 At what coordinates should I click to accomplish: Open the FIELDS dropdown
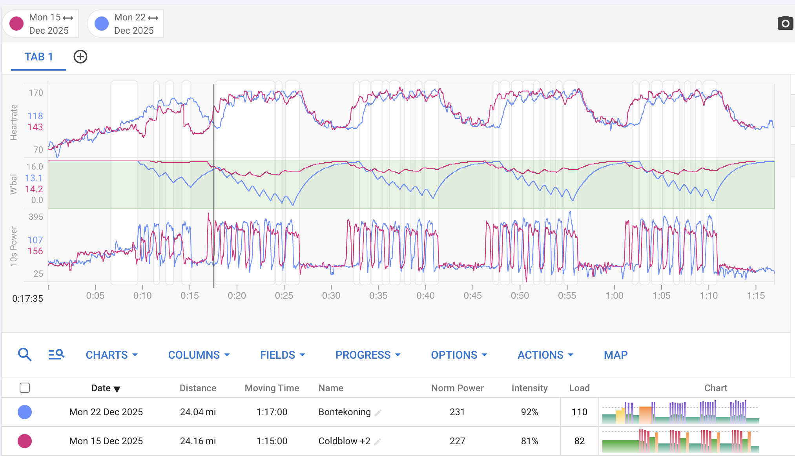[x=282, y=355]
